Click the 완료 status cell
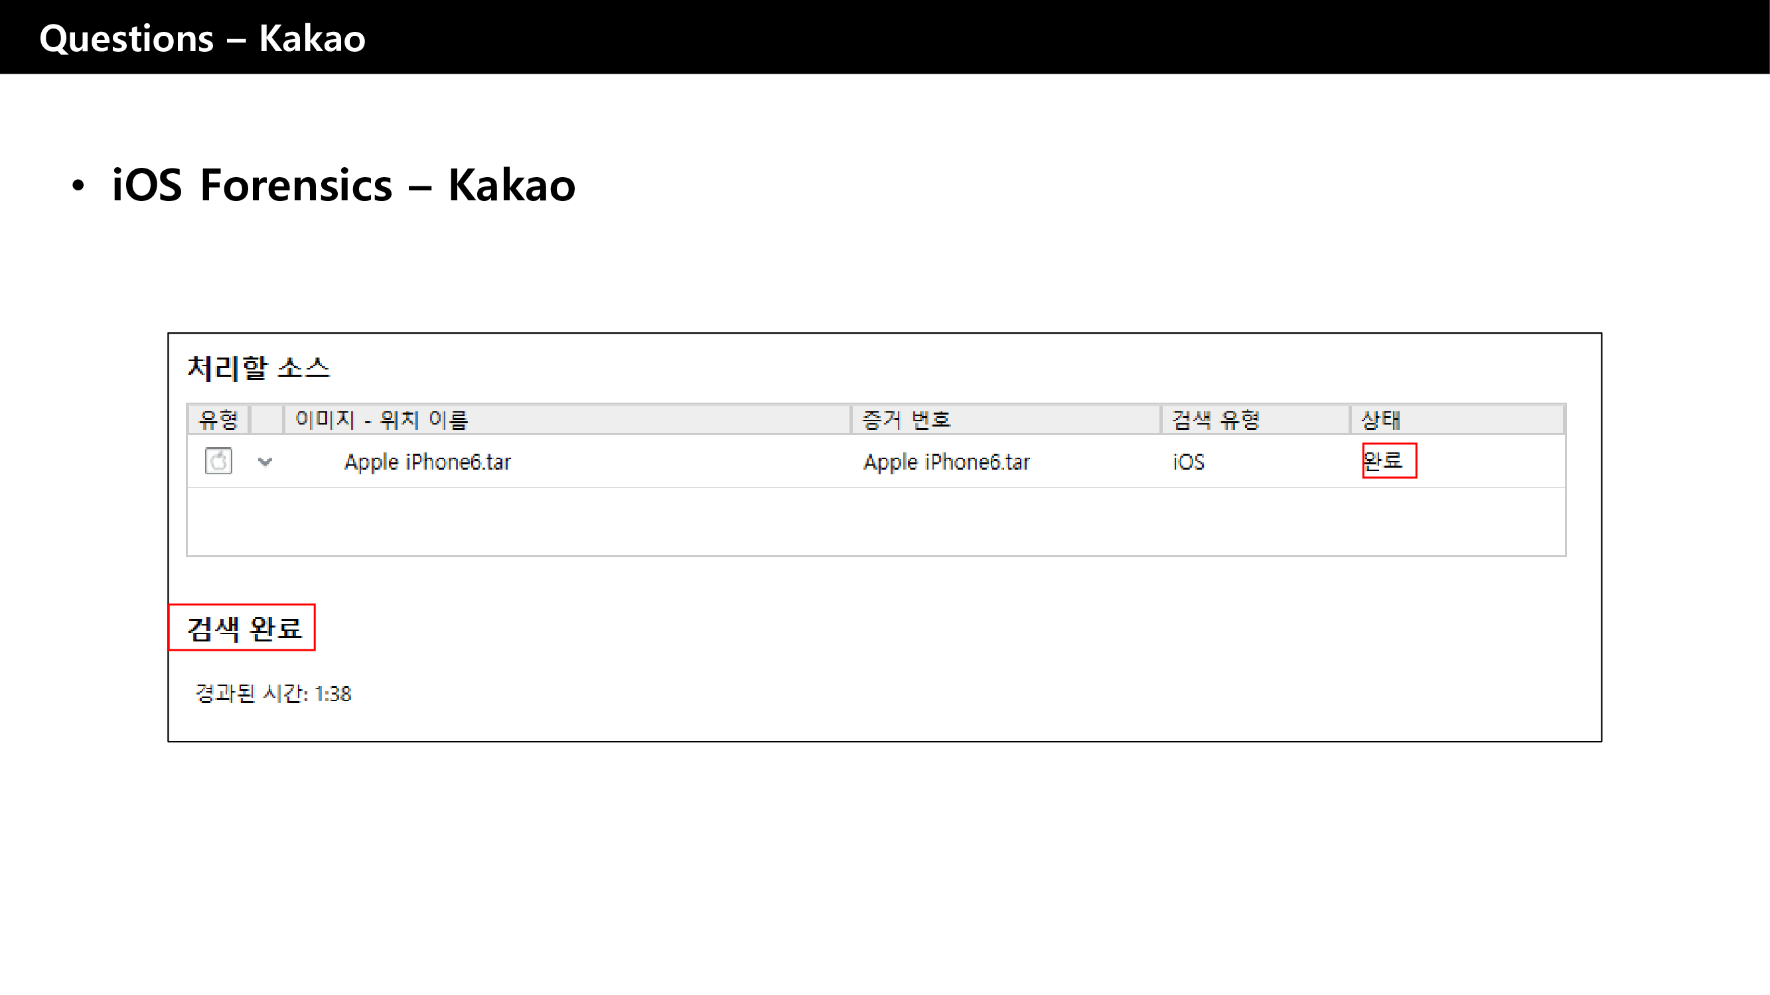 1383,461
